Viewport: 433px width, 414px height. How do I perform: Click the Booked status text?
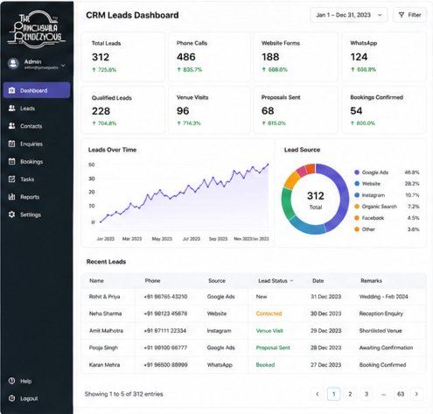(x=265, y=365)
